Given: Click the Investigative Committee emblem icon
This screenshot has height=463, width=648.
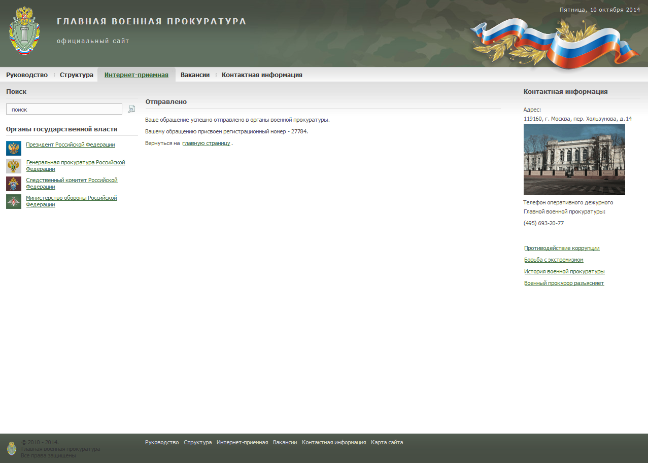Looking at the screenshot, I should point(14,184).
